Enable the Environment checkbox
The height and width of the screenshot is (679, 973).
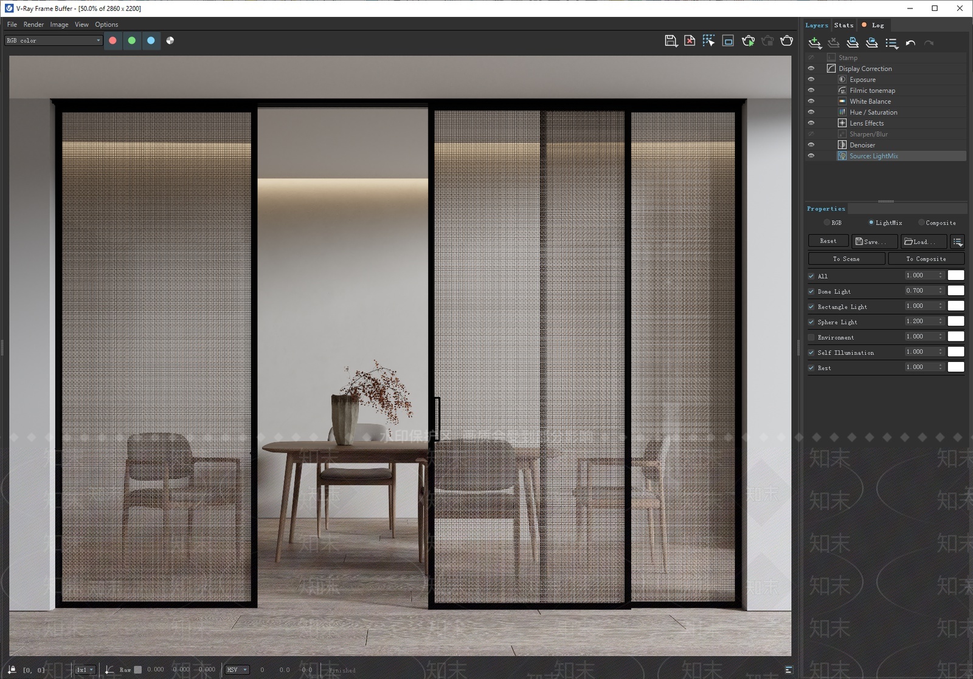pyautogui.click(x=811, y=337)
